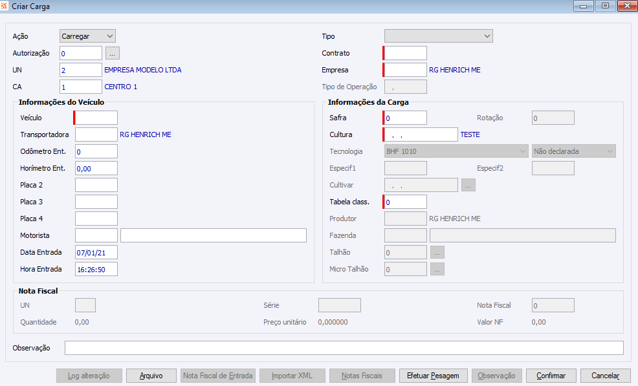The height and width of the screenshot is (386, 638).
Task: Click the Criar Carga window app icon
Action: tap(4, 6)
